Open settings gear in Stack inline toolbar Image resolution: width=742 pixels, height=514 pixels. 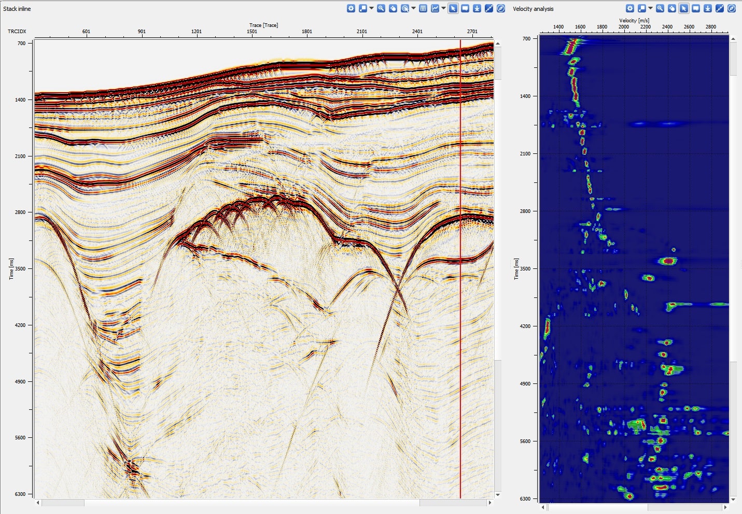click(351, 8)
